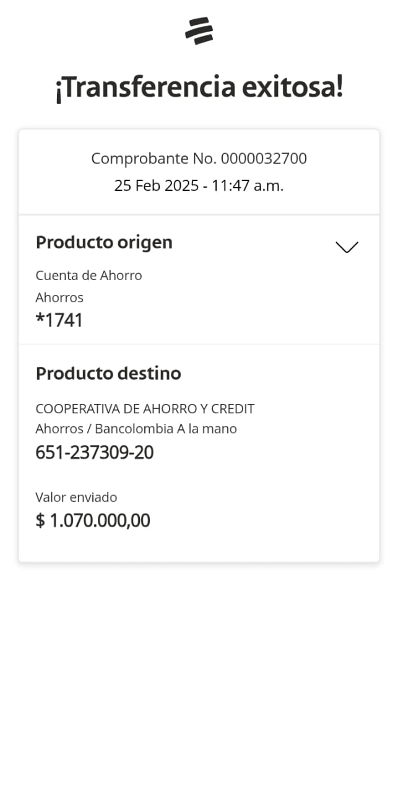Tap the Producto origen heading
Image resolution: width=398 pixels, height=793 pixels.
coord(104,242)
